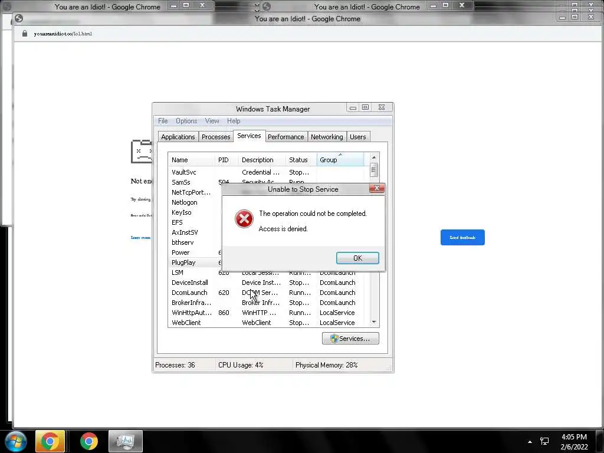Viewport: 604px width, 453px height.
Task: Switch to the Processes tab
Action: point(216,137)
